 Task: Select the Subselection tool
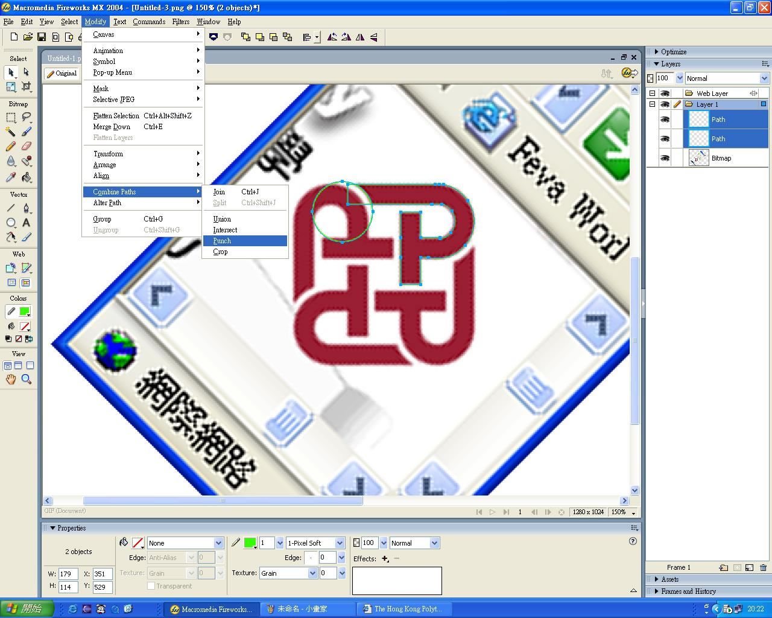click(26, 72)
